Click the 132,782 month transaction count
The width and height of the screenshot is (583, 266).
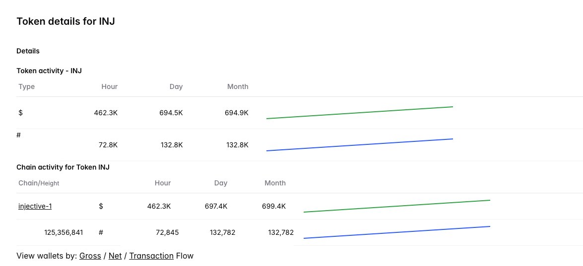[x=281, y=233]
